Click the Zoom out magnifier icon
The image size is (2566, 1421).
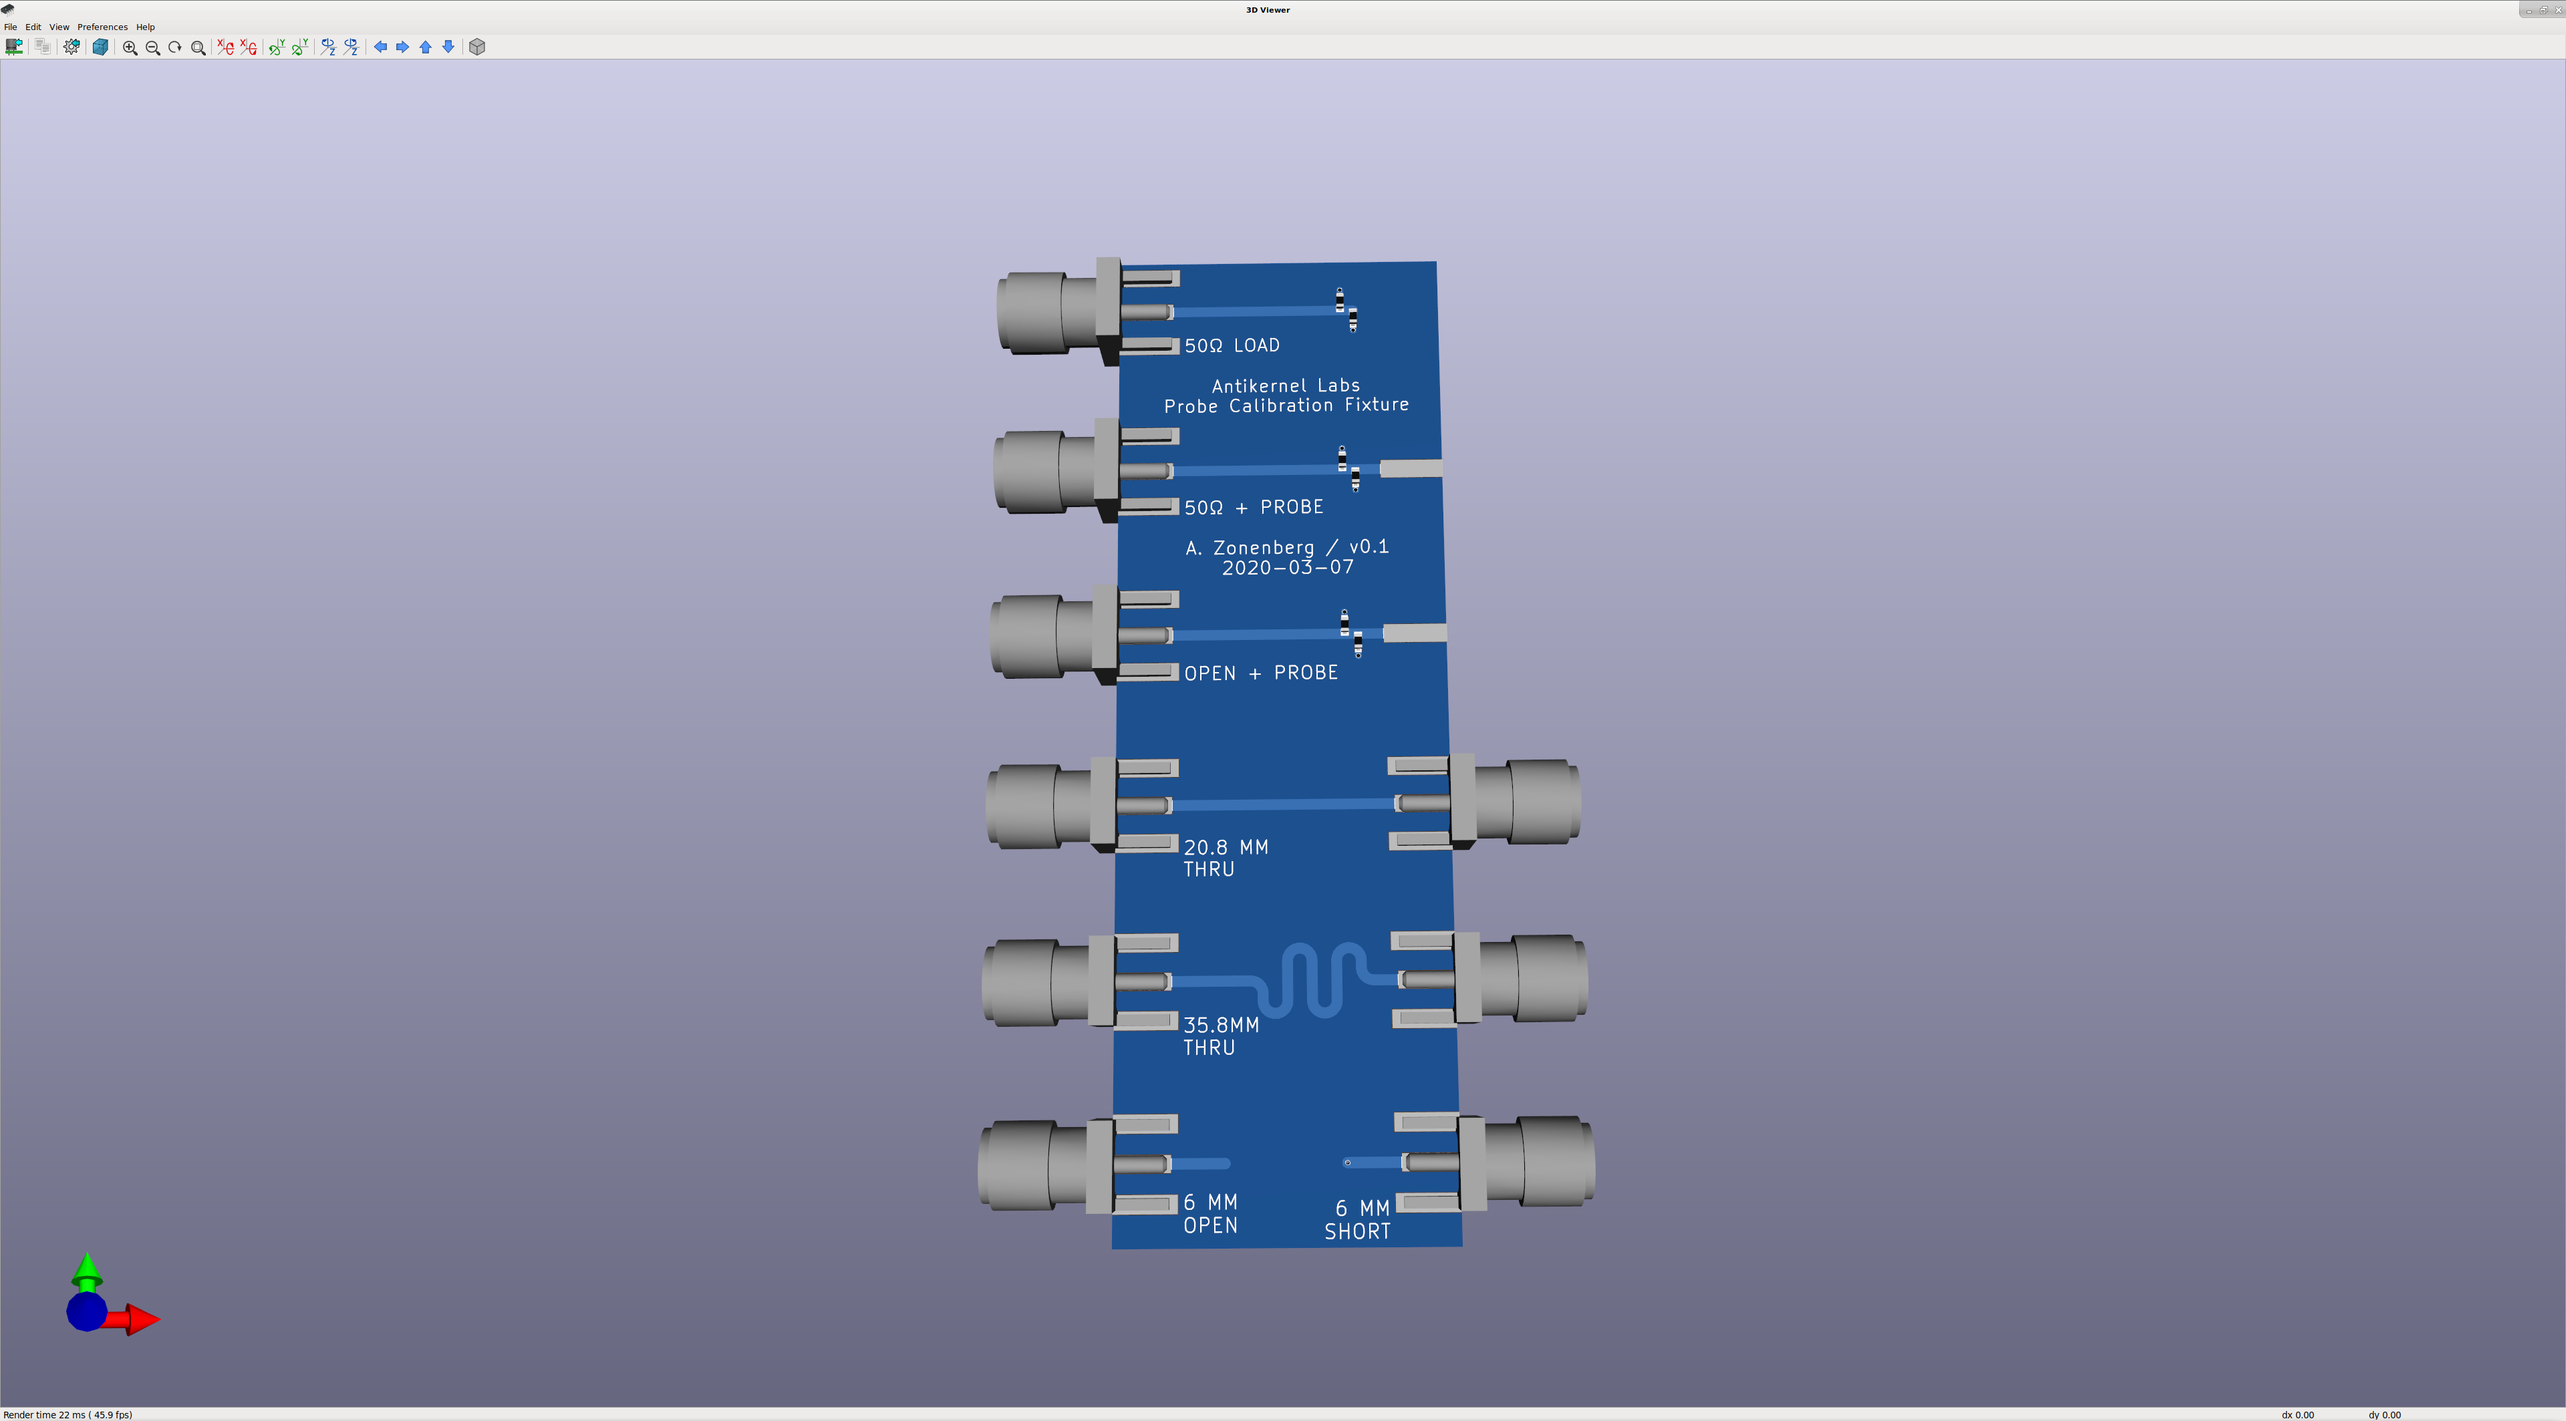pos(152,47)
